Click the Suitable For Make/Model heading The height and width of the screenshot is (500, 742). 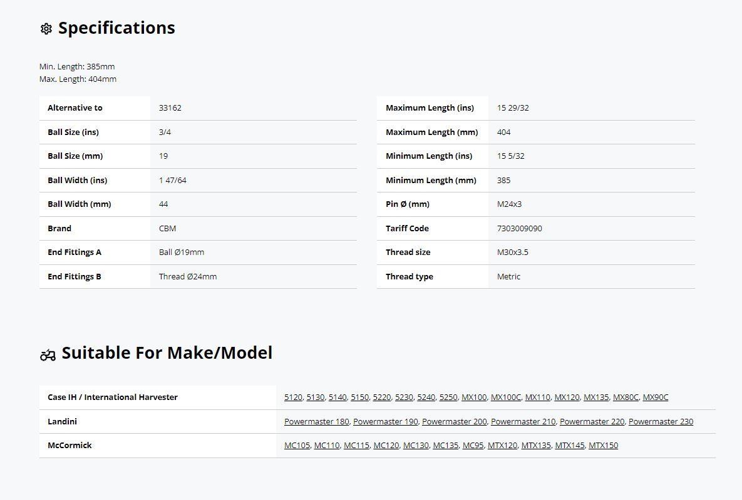(x=167, y=352)
